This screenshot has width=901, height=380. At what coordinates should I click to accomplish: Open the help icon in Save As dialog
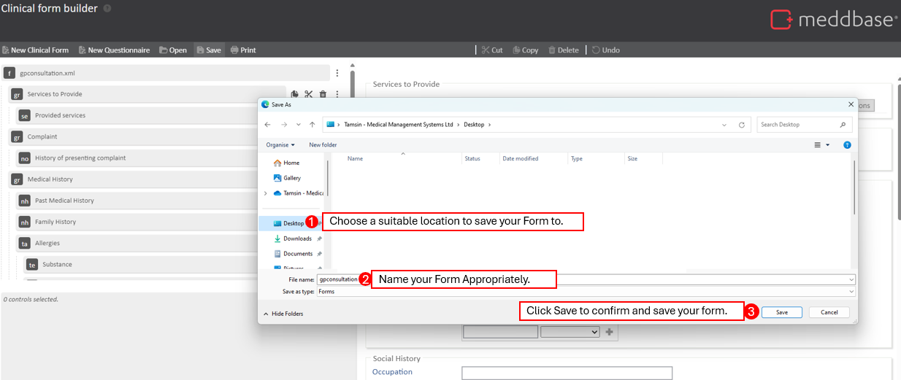[x=847, y=145]
